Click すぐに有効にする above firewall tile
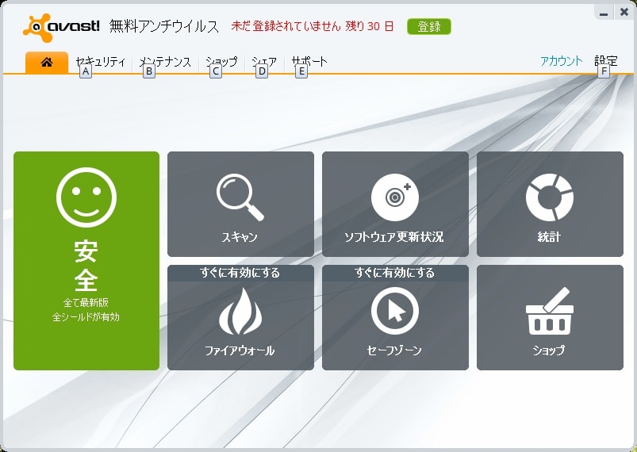 [x=240, y=273]
